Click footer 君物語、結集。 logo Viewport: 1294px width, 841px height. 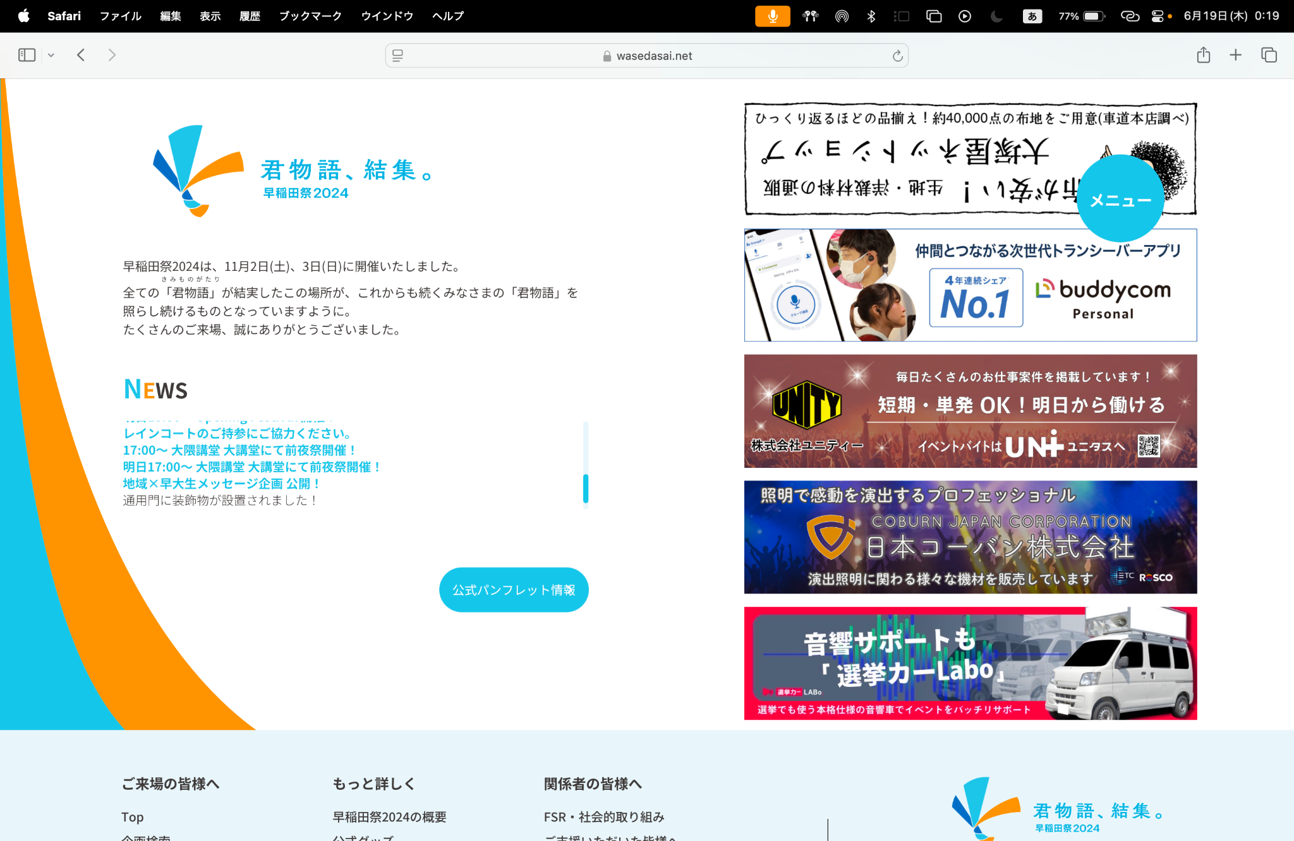(x=1058, y=809)
